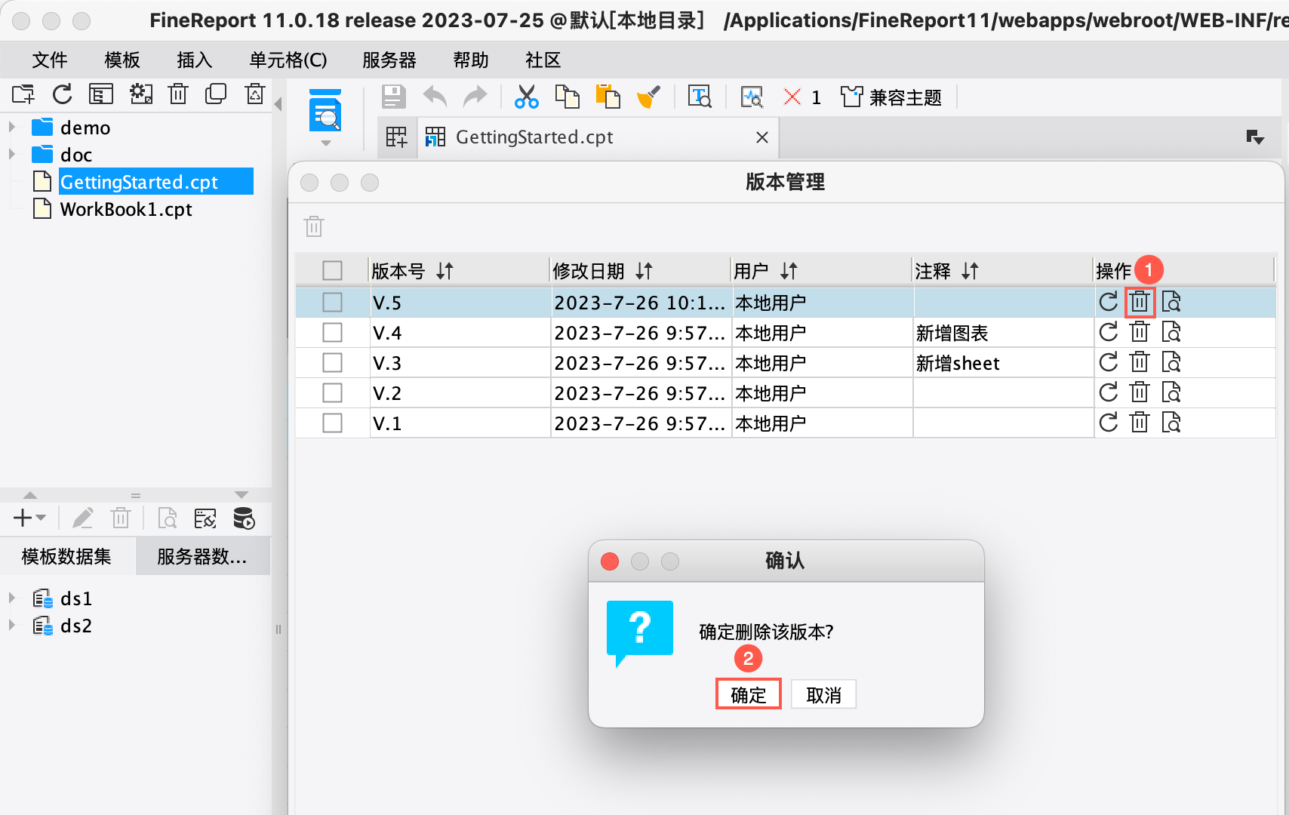Open the template text search icon
Image resolution: width=1289 pixels, height=815 pixels.
pyautogui.click(x=700, y=97)
